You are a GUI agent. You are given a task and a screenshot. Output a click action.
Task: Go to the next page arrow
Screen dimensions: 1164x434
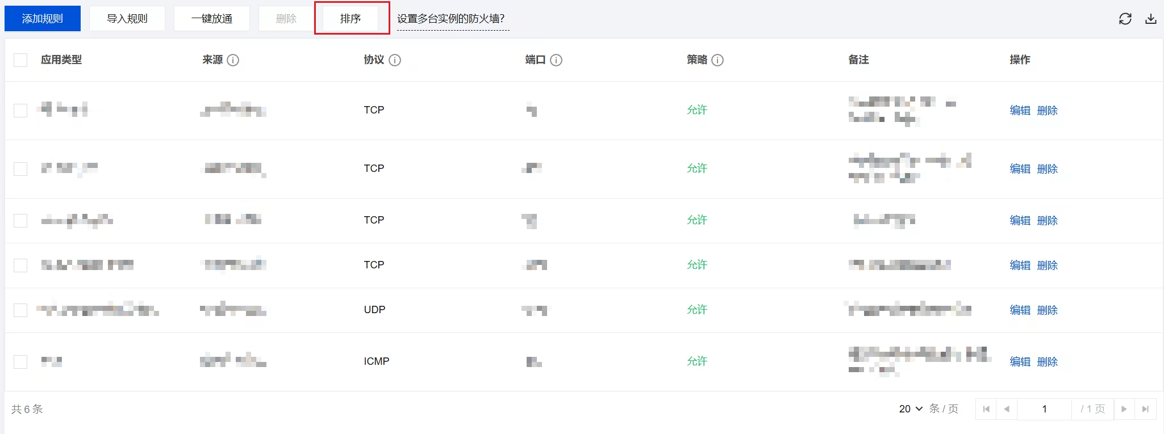(1124, 409)
